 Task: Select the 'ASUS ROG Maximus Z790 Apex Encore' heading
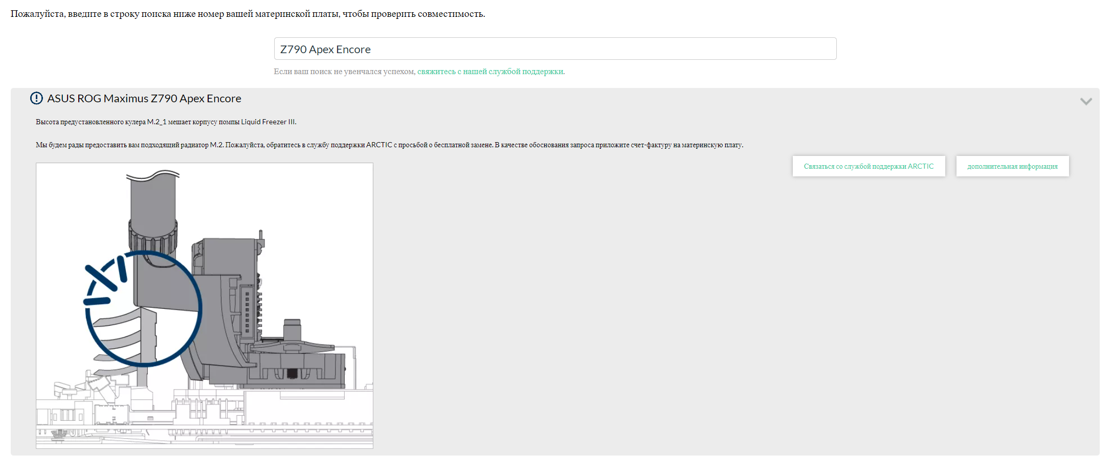click(144, 98)
